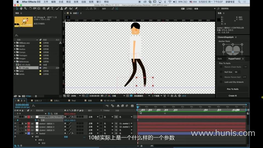Expand layer 10 properties triangle
The image size is (263, 148).
point(26,124)
